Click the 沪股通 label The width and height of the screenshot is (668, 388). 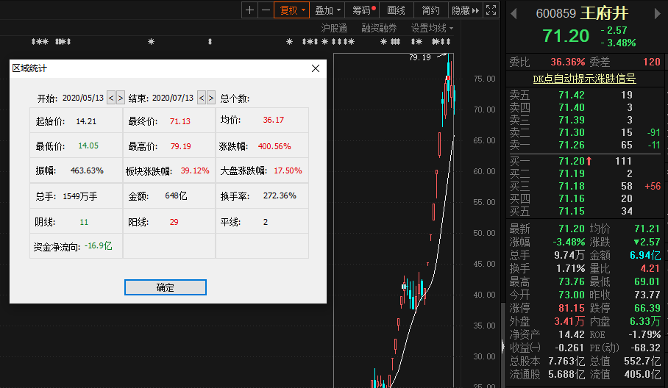pos(334,28)
